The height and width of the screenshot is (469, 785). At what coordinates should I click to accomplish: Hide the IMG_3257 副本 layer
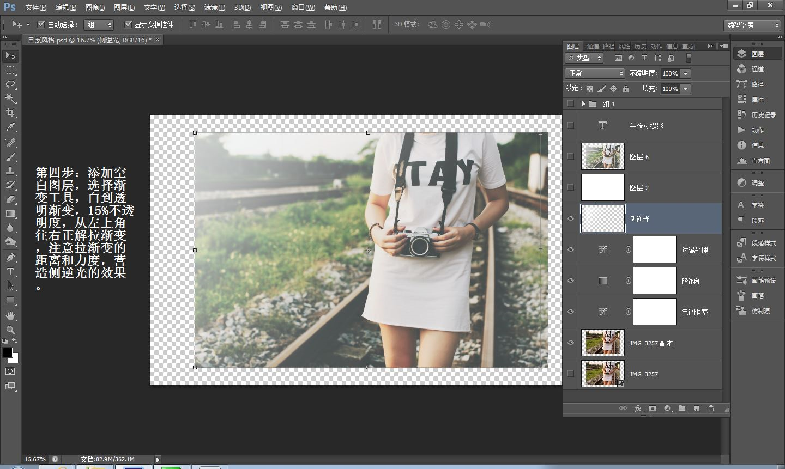(x=571, y=343)
